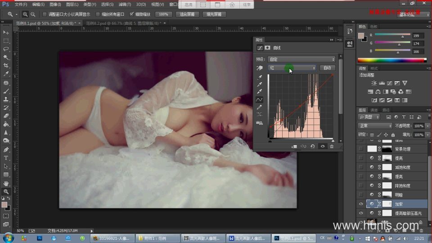Clip the adjustment to layer below
The image size is (432, 243).
click(294, 146)
